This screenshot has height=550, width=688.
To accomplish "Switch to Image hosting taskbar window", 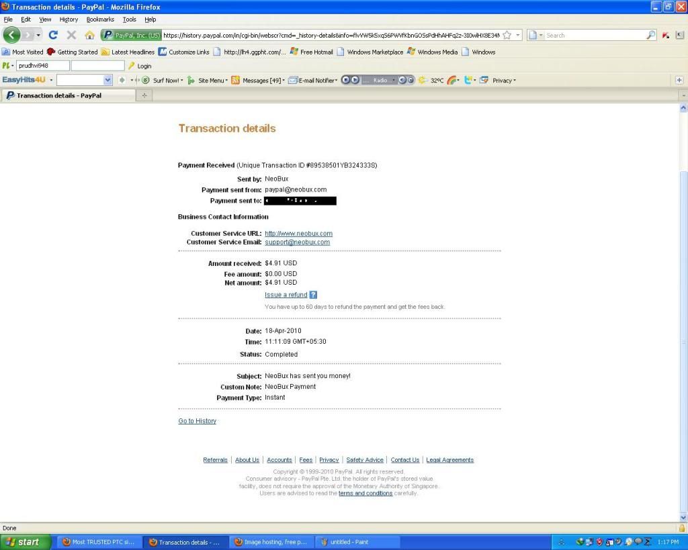I will pos(272,542).
